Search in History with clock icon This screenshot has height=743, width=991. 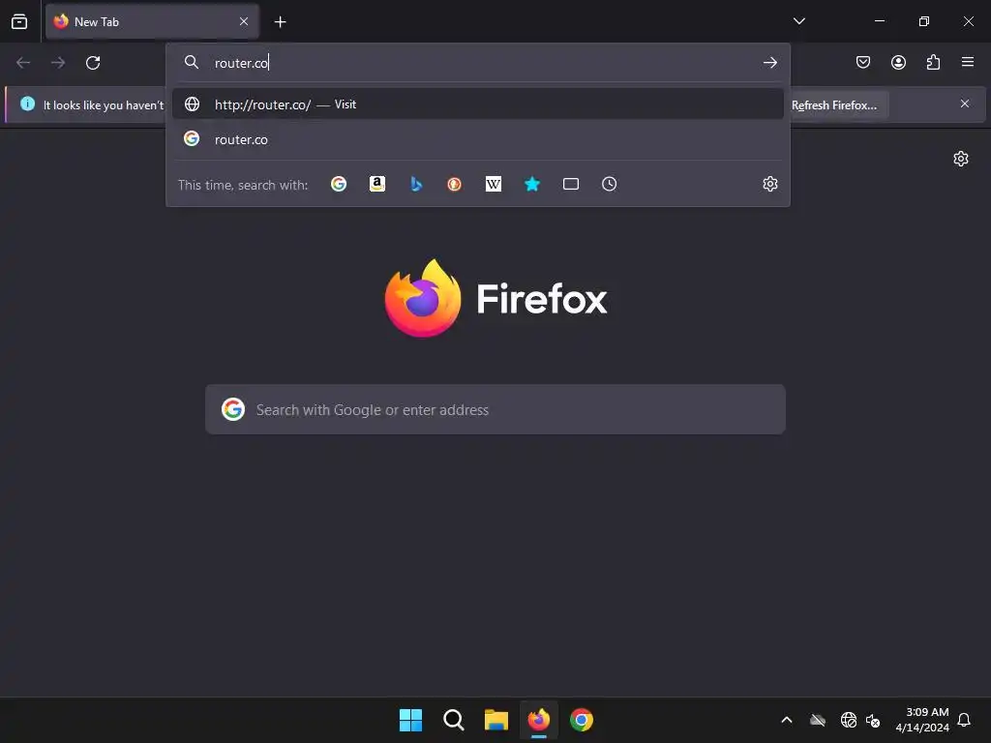pyautogui.click(x=610, y=184)
